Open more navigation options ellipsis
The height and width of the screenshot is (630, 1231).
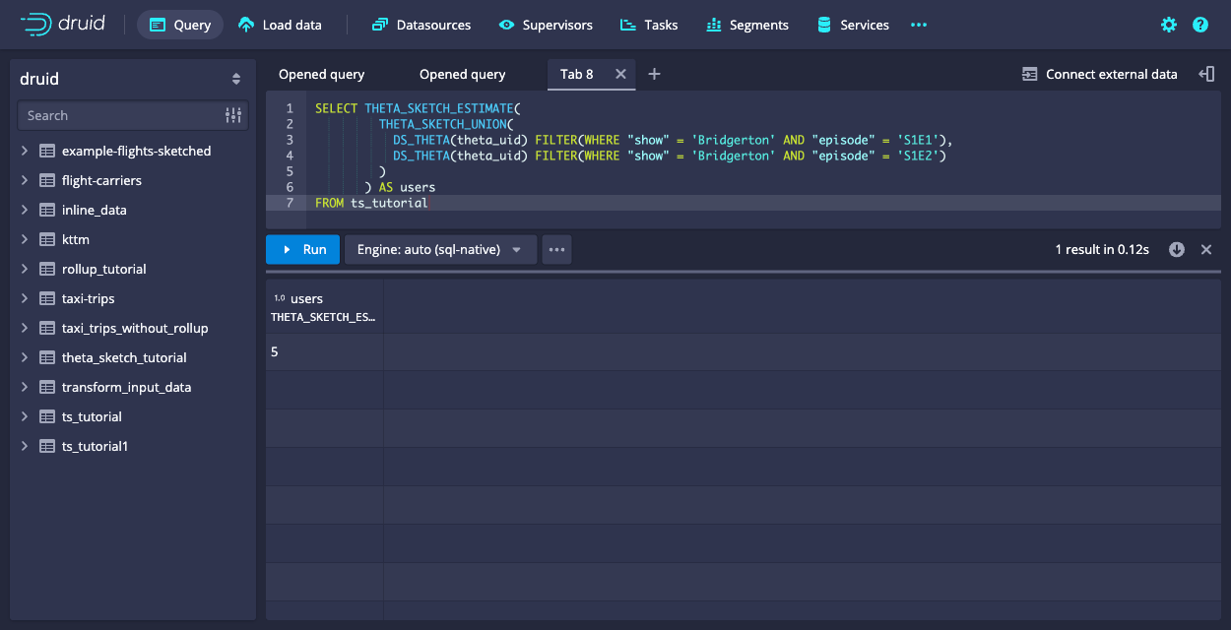919,25
